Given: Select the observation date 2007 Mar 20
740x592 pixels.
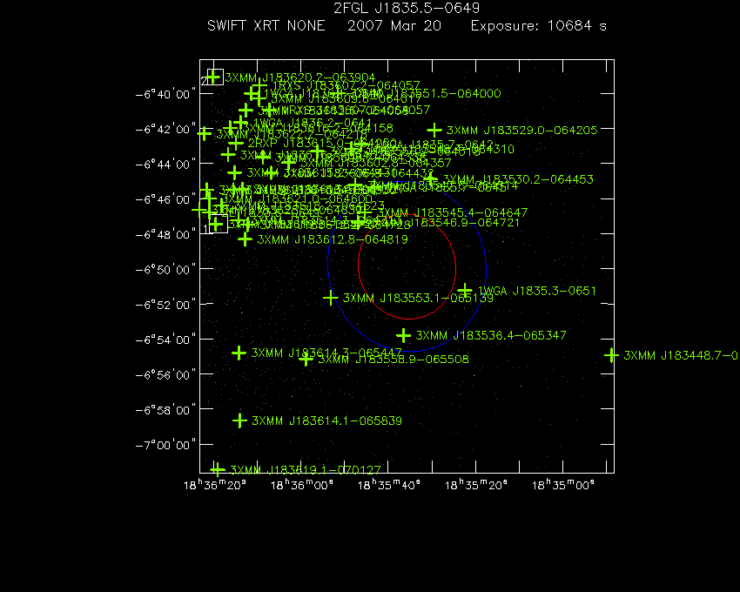Looking at the screenshot, I should point(394,25).
